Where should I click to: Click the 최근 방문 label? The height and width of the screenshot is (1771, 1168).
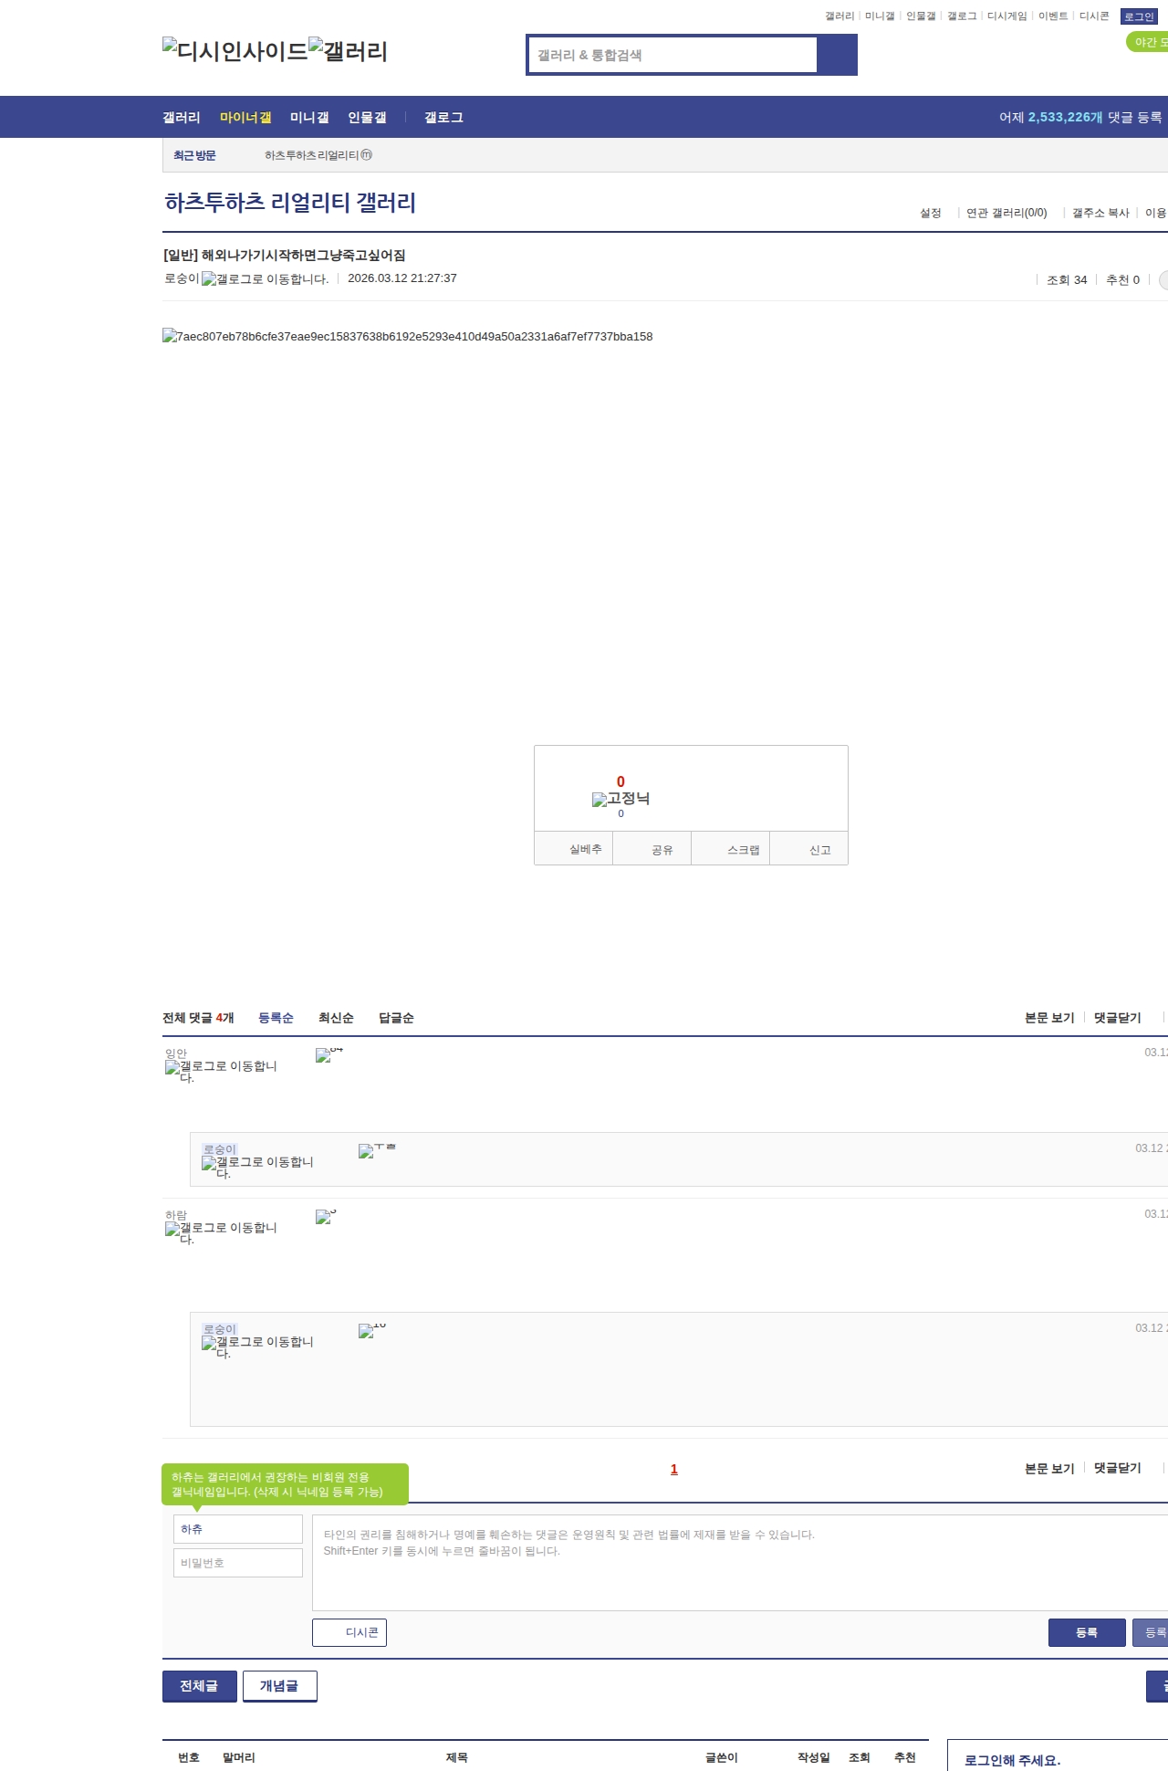tap(194, 156)
